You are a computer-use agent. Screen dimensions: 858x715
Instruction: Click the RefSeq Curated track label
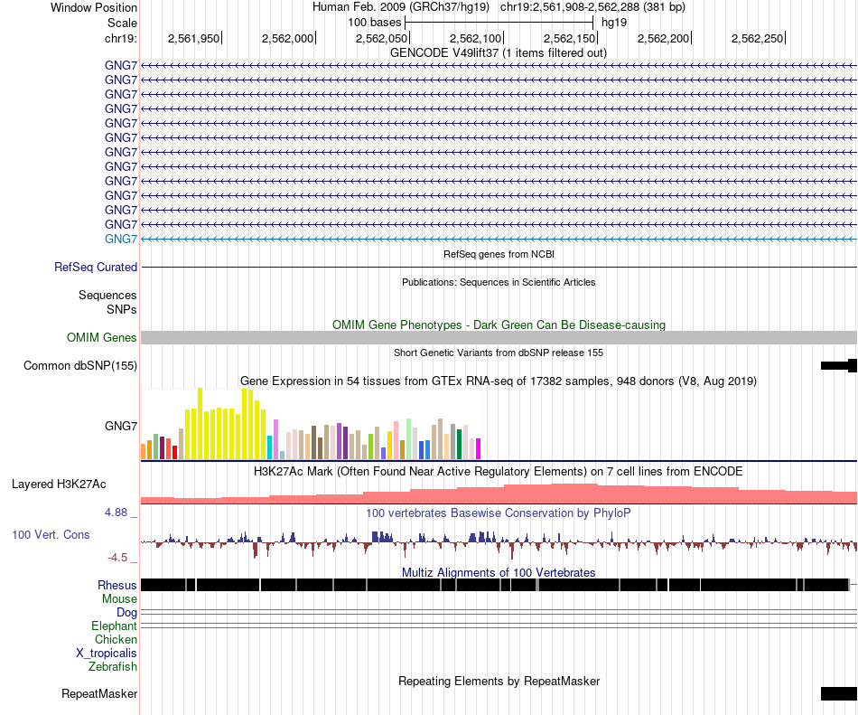[96, 268]
